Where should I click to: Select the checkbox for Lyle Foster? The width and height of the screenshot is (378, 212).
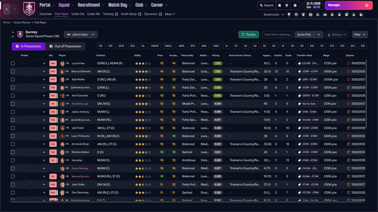coord(13,128)
